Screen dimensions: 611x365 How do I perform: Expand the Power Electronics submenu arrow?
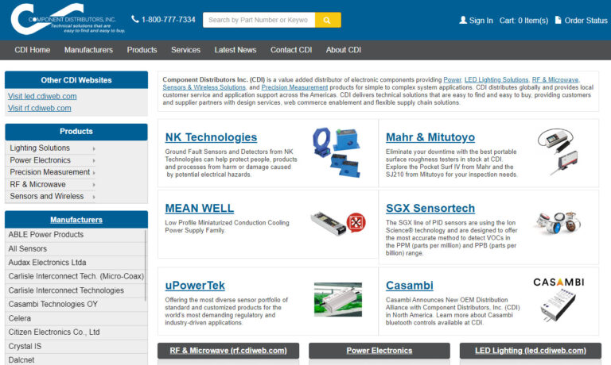[x=94, y=160]
